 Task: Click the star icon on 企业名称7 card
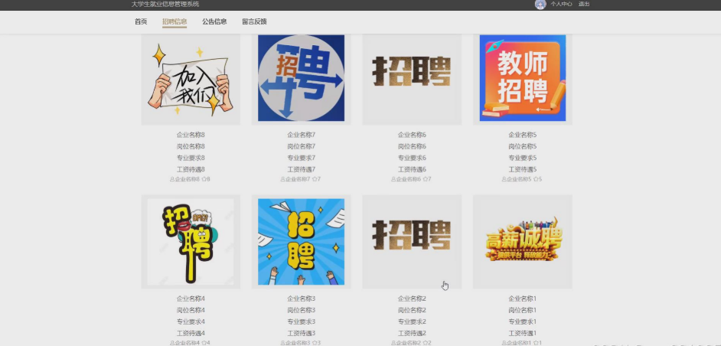315,179
